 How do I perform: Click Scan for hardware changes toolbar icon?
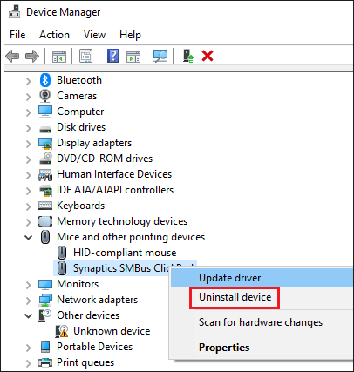point(160,56)
